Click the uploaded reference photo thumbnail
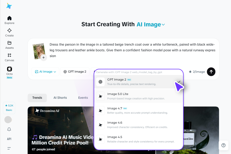This screenshot has height=154, width=231. coord(39,51)
